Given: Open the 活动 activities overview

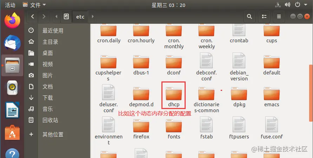Looking at the screenshot, I should coord(10,5).
